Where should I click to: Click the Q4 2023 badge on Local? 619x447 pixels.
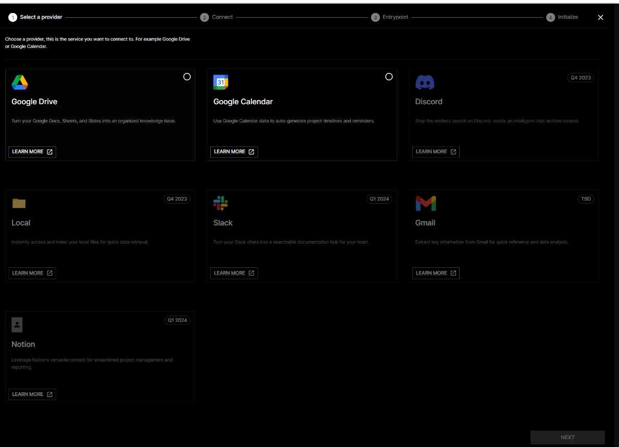tap(177, 199)
